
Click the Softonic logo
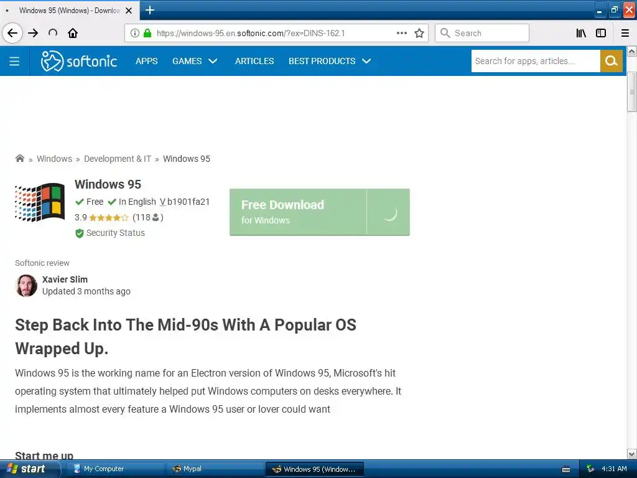(79, 61)
